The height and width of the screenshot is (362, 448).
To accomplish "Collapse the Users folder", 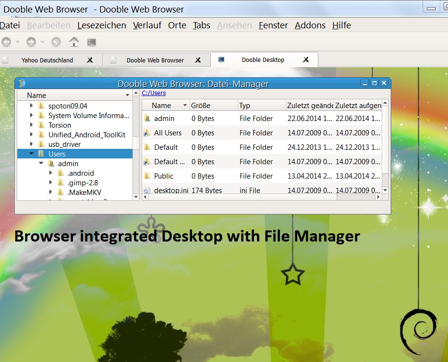I will pos(31,154).
